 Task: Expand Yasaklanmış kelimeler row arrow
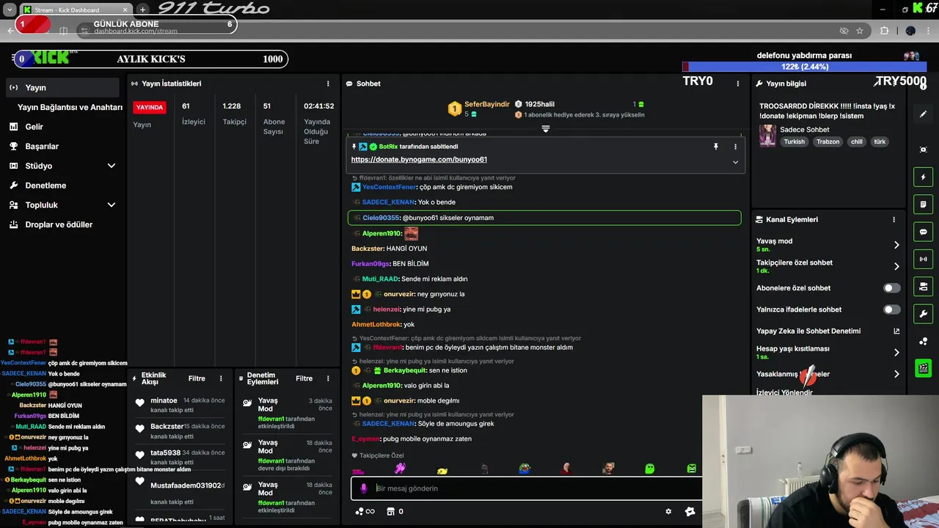(x=896, y=374)
